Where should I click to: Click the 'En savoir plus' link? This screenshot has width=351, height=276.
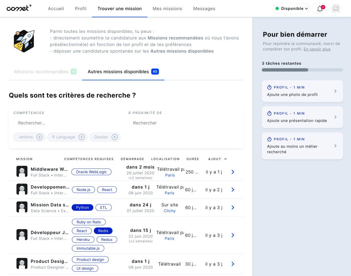coord(317,49)
